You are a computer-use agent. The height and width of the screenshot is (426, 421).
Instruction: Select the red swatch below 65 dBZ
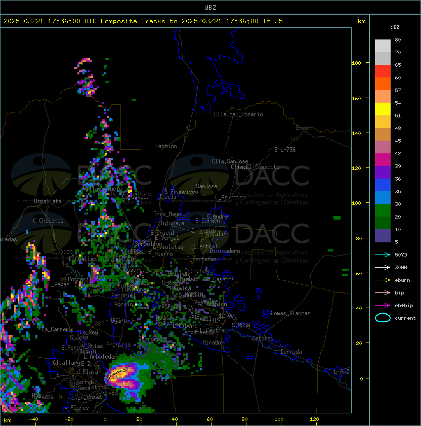[383, 71]
